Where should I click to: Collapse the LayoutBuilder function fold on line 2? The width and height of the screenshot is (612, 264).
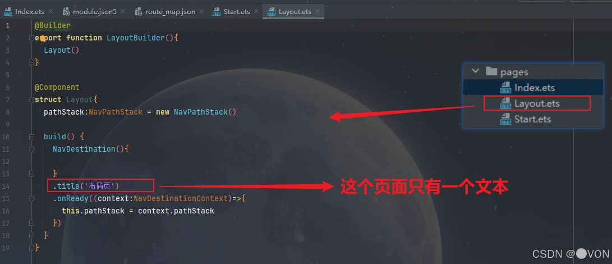click(31, 38)
